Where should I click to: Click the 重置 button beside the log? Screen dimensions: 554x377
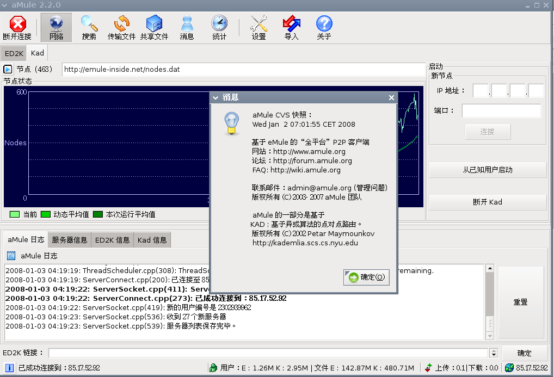(520, 302)
